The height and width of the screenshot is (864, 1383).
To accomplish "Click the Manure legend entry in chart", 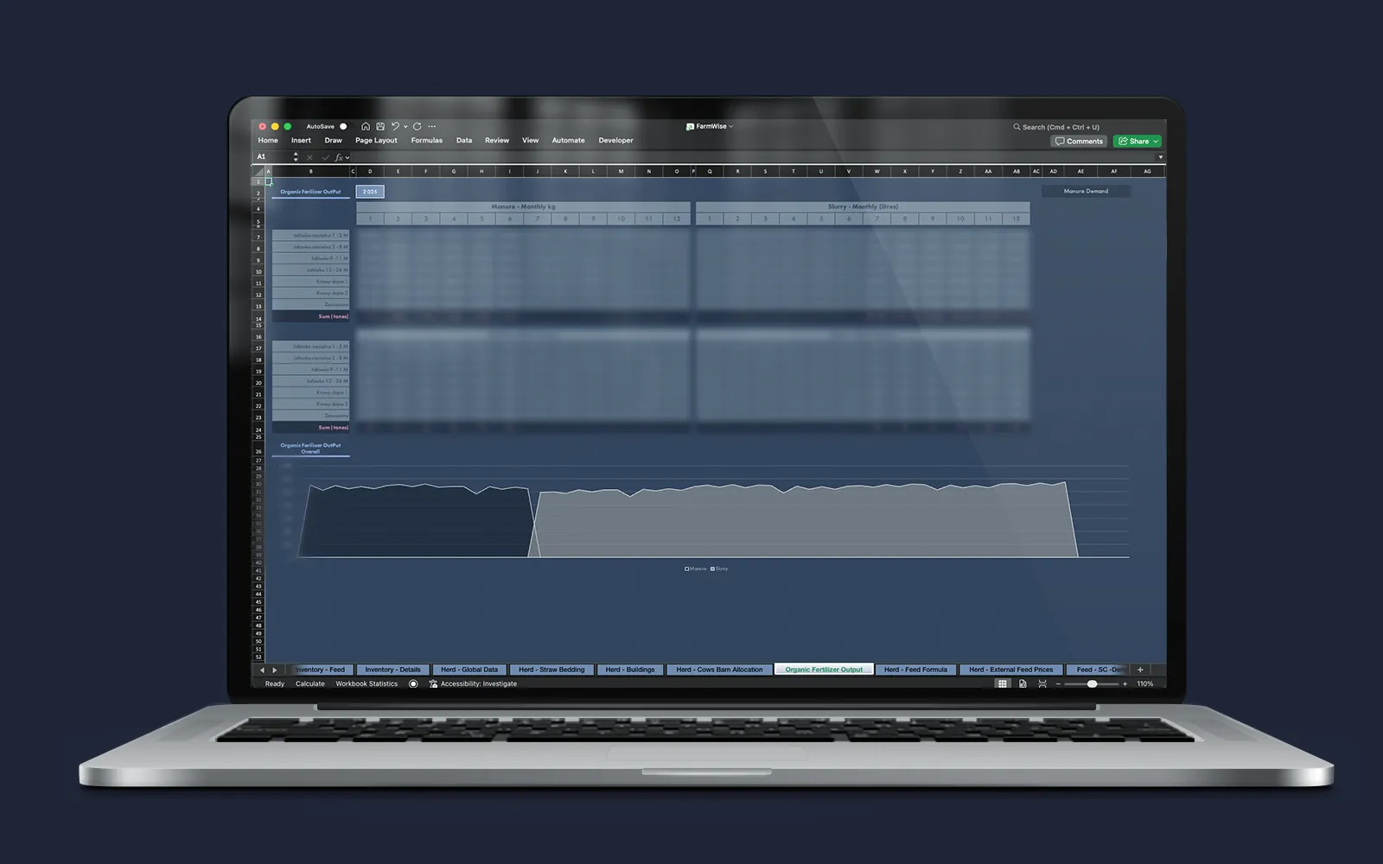I will tap(695, 569).
